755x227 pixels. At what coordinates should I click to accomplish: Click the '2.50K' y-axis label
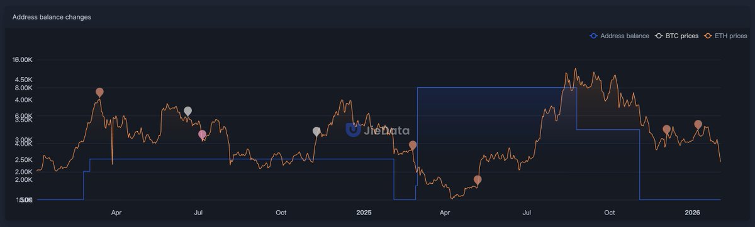(23, 160)
